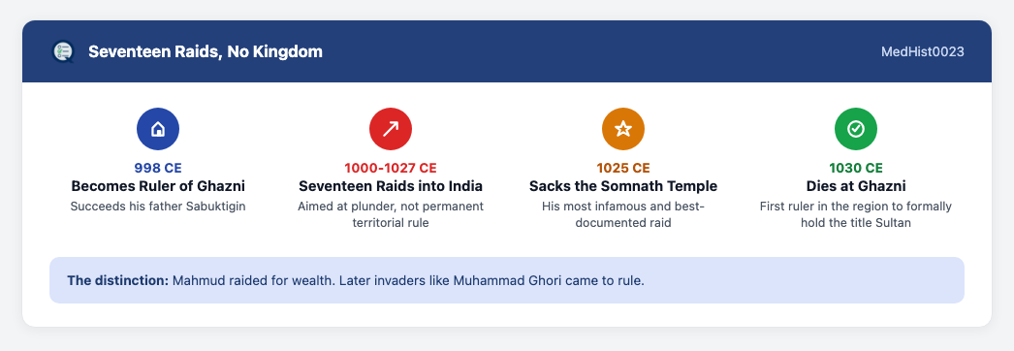The width and height of the screenshot is (1014, 351).
Task: Click the blue home icon circle
Action: coord(158,129)
